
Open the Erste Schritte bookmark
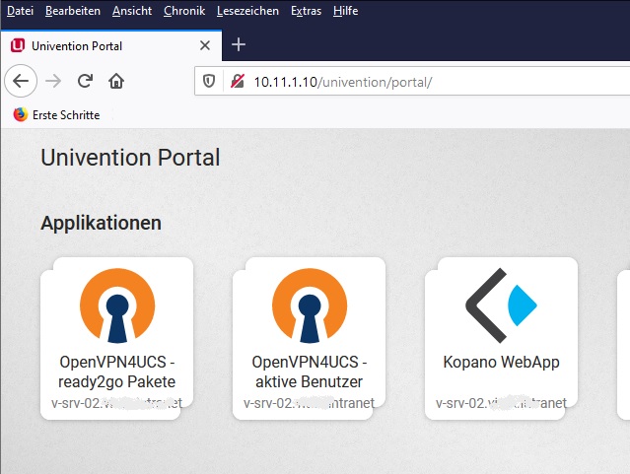click(x=56, y=115)
